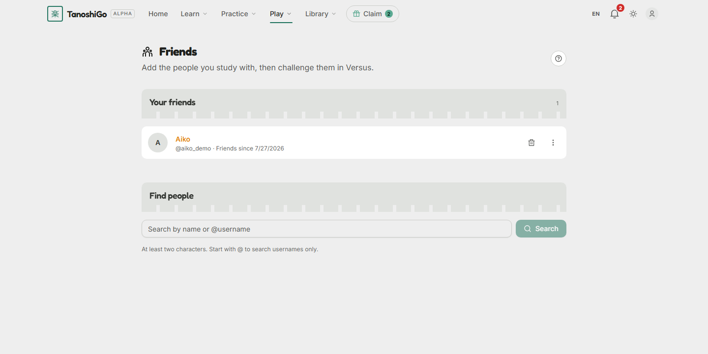Image resolution: width=708 pixels, height=354 pixels.
Task: Switch language using EN button
Action: pyautogui.click(x=596, y=14)
